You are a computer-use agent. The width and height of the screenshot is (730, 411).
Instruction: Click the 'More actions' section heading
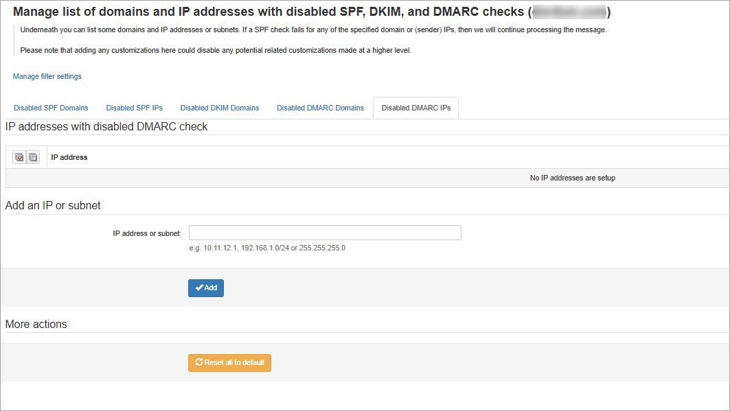36,324
